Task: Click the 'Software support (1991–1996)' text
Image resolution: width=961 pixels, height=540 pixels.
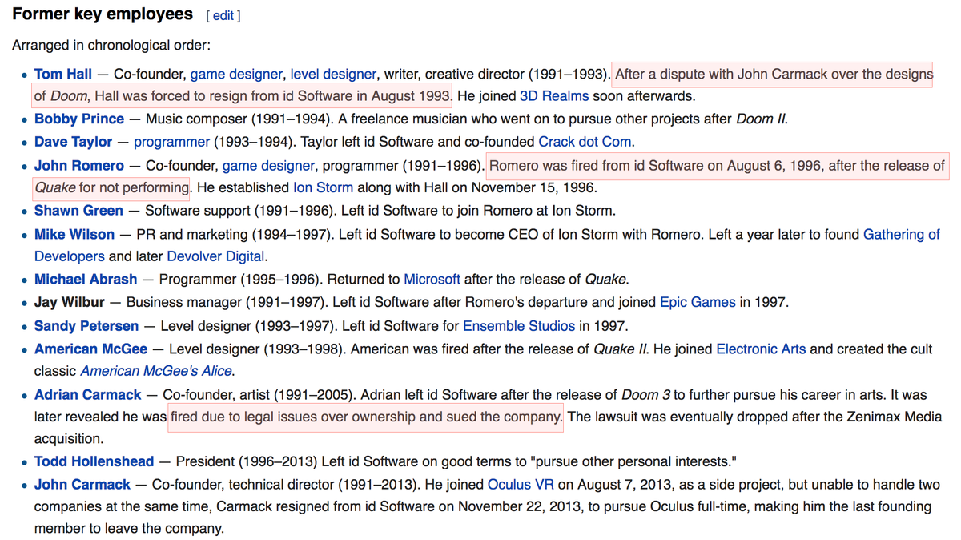Action: pos(241,211)
